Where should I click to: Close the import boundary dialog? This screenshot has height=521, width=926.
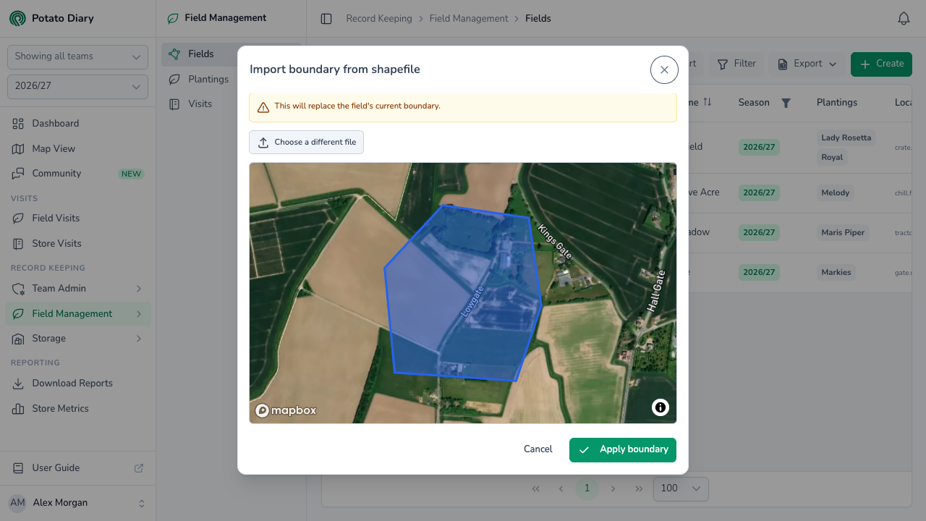[x=664, y=69]
